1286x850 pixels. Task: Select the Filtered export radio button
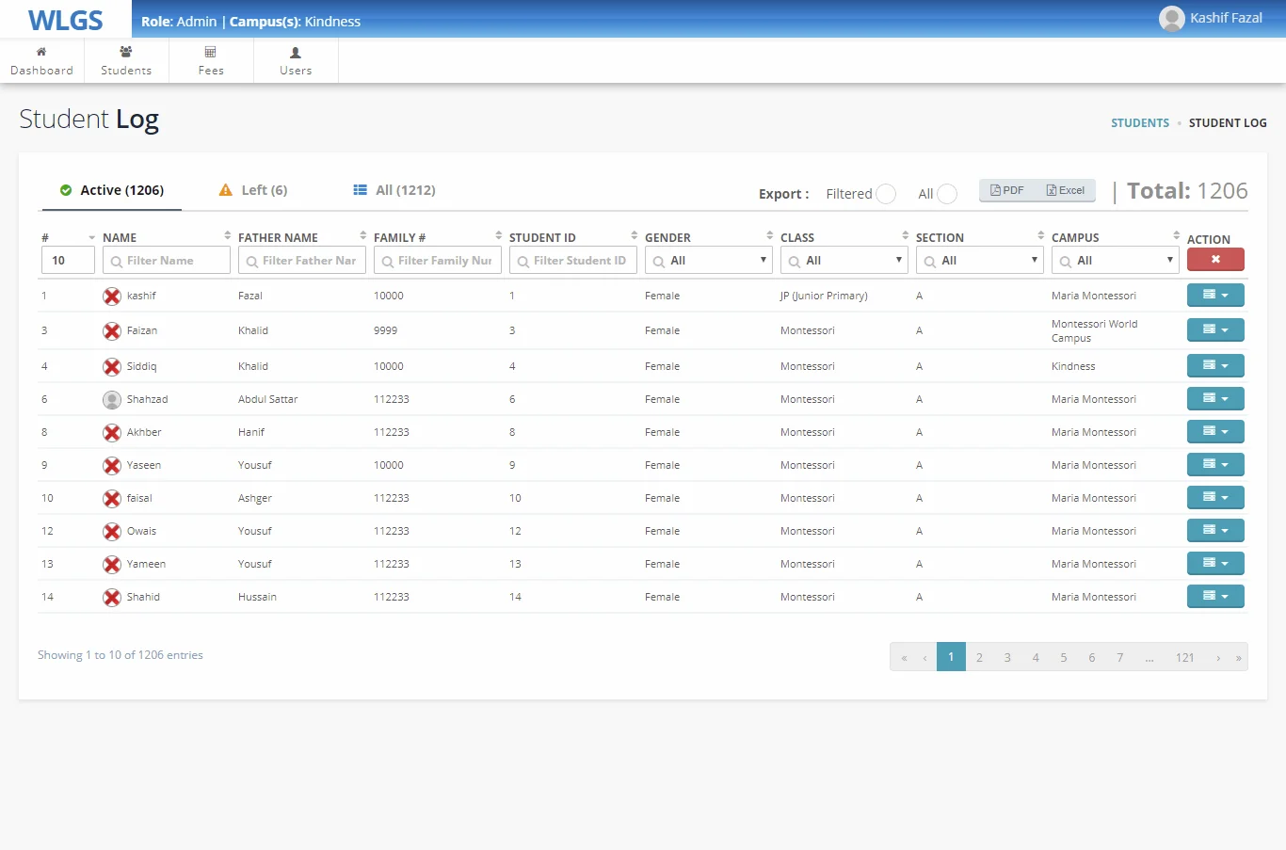(x=886, y=194)
